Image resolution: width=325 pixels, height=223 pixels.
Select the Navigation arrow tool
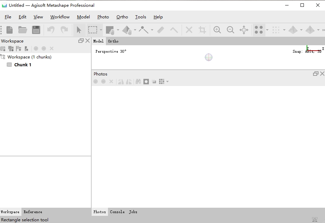pyautogui.click(x=79, y=30)
